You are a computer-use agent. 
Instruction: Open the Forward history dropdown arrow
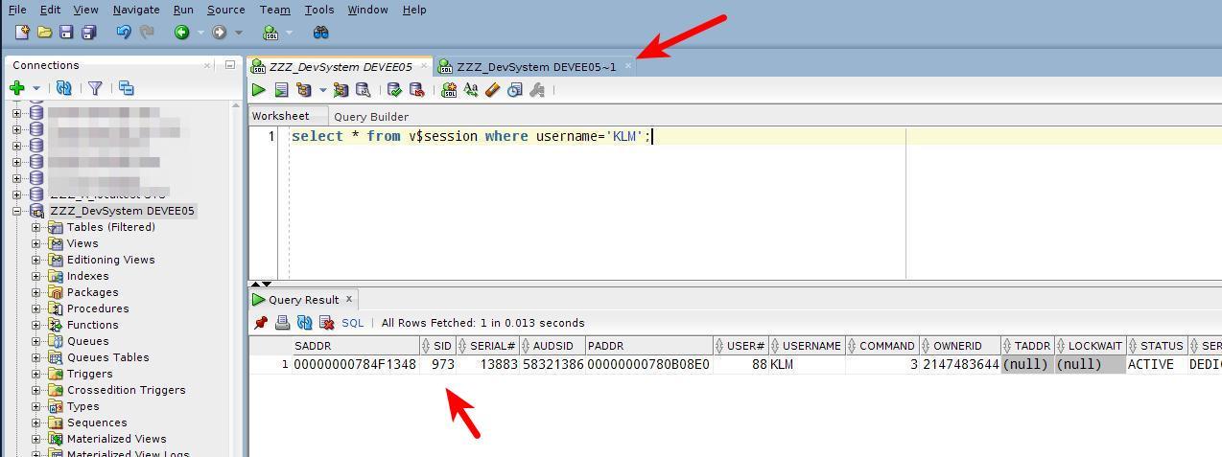point(238,34)
